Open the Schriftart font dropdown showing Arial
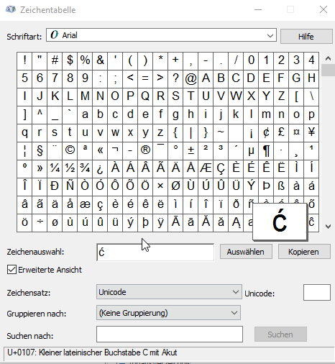335x364 pixels. (x=161, y=35)
